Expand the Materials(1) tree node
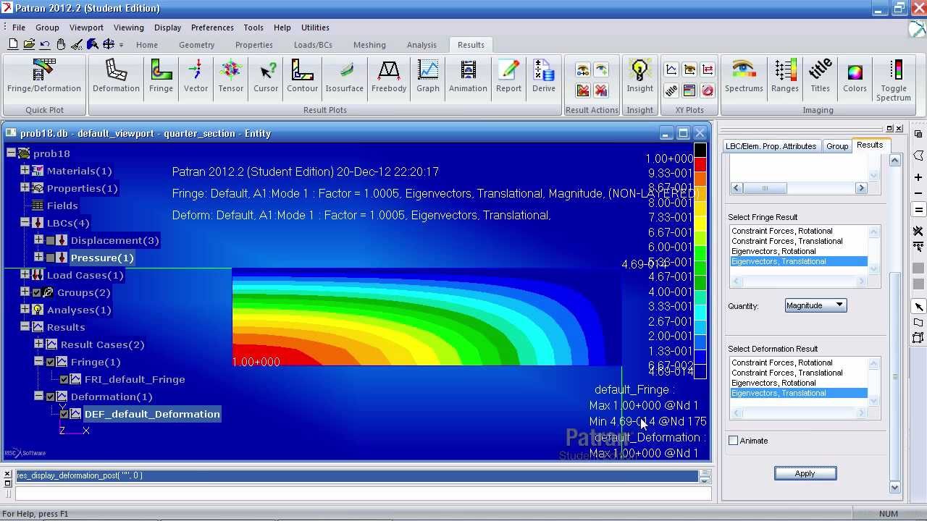 [25, 170]
